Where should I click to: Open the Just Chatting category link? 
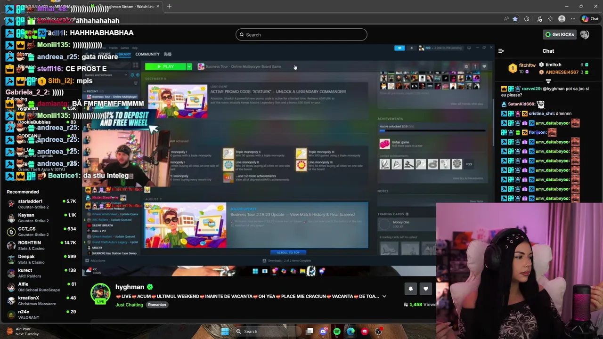pyautogui.click(x=129, y=305)
